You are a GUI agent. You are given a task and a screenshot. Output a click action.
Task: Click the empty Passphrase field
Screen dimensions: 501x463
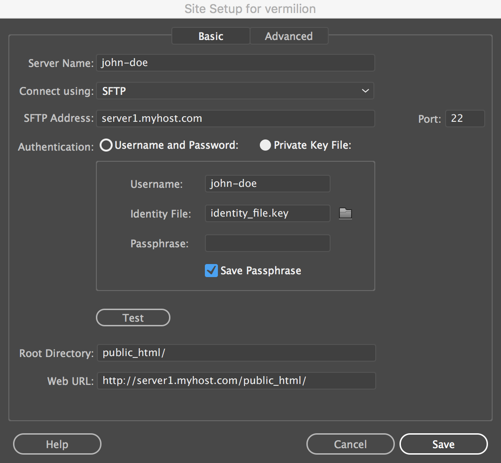267,243
